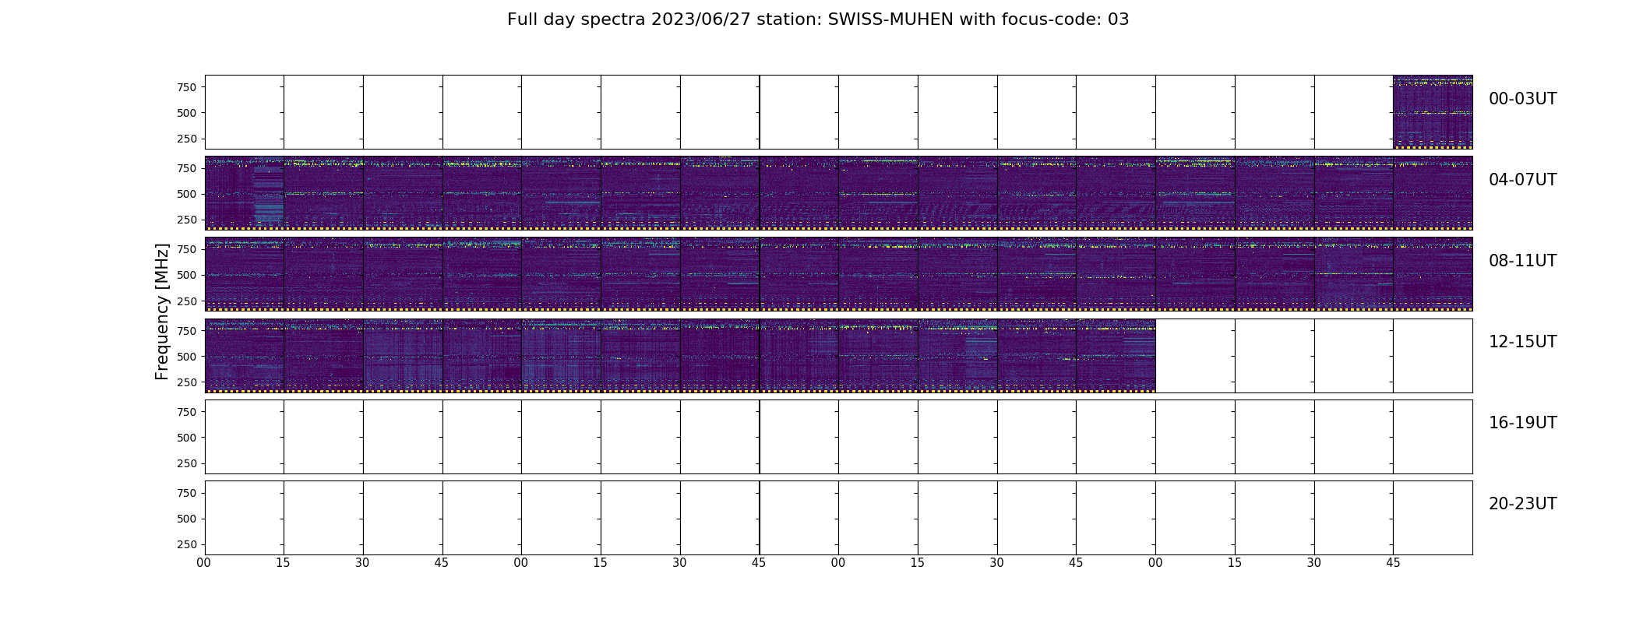Click the 500 tick in the 08-11UT row
The image size is (1636, 623).
point(186,275)
